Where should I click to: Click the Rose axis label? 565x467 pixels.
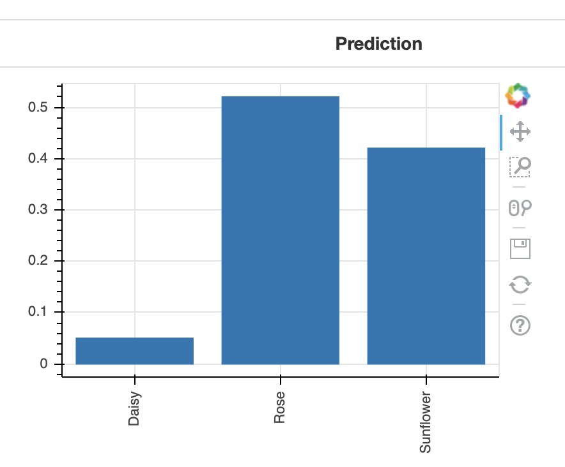(x=279, y=407)
